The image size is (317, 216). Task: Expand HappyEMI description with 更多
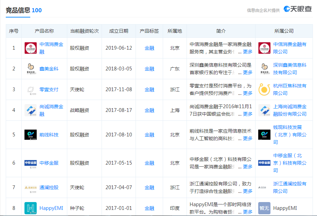pos(248,212)
